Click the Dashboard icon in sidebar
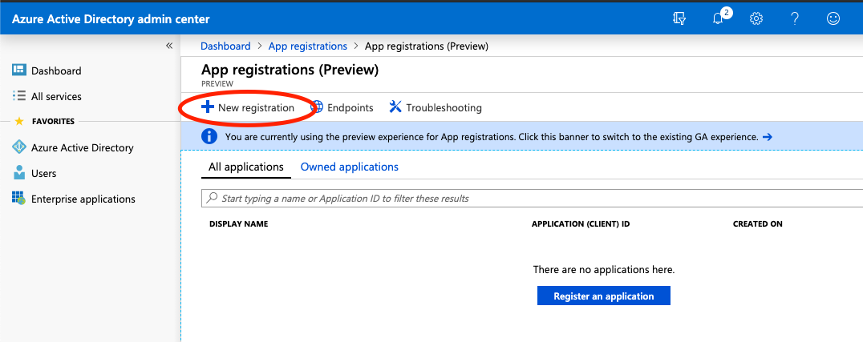This screenshot has height=342, width=863. pyautogui.click(x=19, y=70)
